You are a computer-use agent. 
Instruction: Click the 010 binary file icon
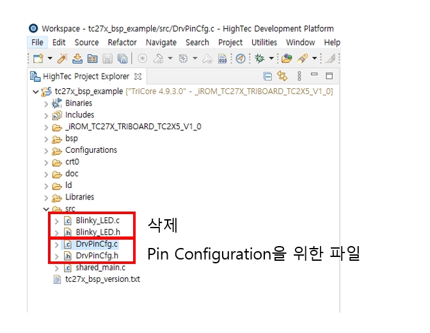point(223,58)
